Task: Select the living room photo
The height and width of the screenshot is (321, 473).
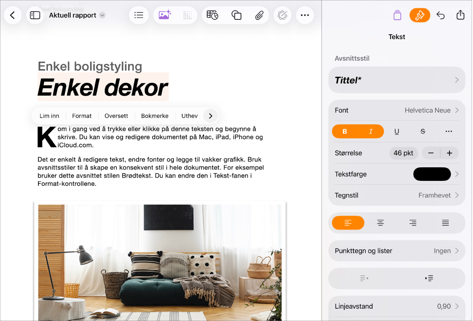Action: click(x=160, y=262)
